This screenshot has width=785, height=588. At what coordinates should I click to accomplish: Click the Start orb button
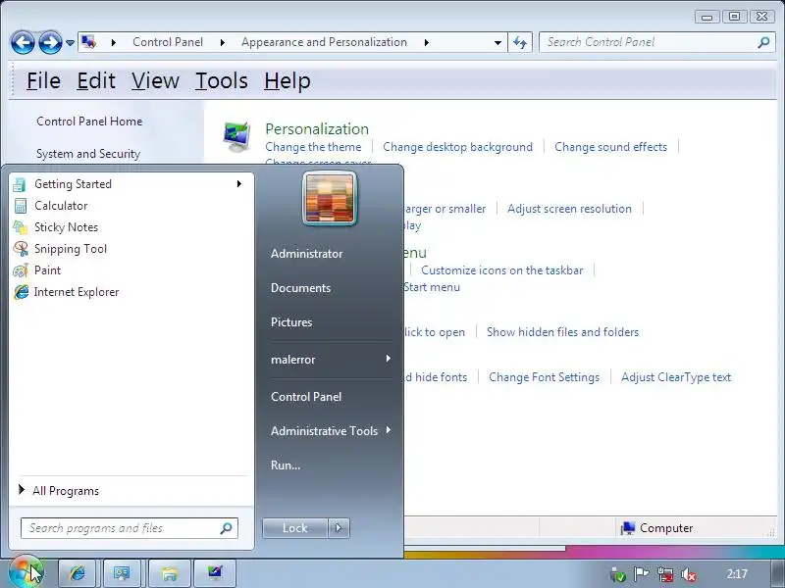pyautogui.click(x=26, y=572)
